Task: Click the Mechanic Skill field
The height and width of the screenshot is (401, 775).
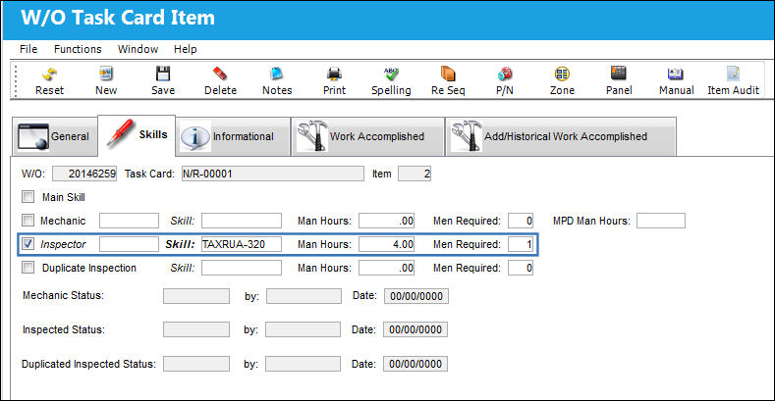Action: 242,221
